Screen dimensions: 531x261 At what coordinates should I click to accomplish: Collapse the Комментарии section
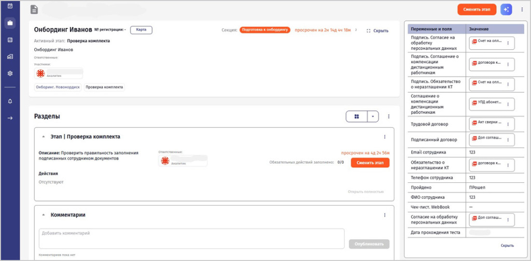pyautogui.click(x=44, y=215)
